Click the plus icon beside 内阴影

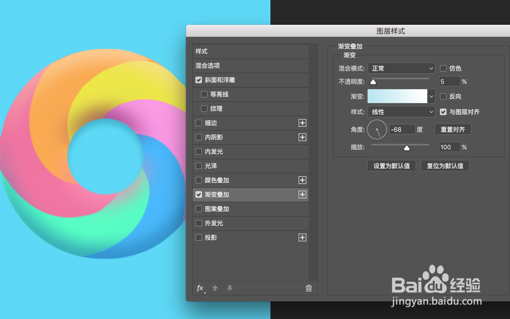click(302, 137)
